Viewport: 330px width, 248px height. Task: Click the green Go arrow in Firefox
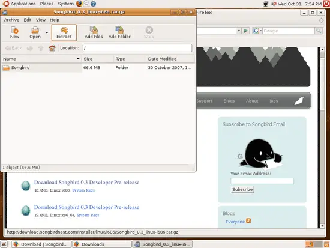245,31
